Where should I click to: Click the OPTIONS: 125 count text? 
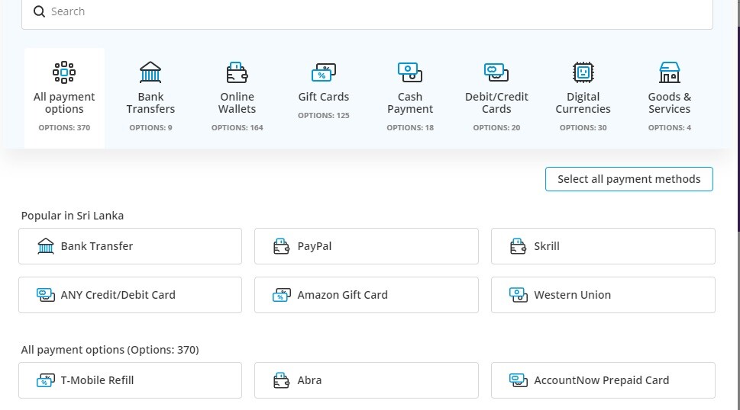click(x=324, y=115)
